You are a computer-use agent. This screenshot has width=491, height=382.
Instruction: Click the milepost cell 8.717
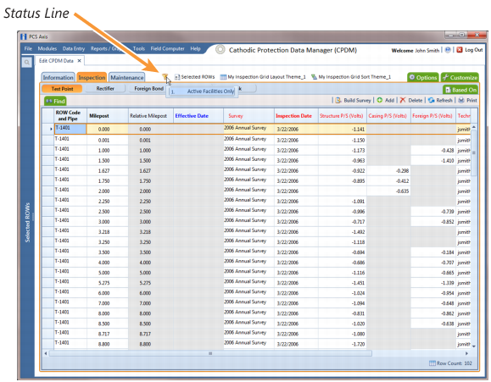pyautogui.click(x=108, y=334)
